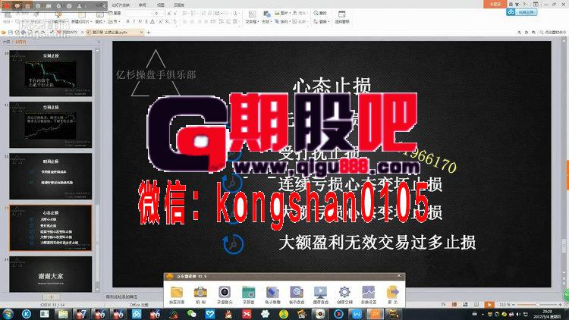This screenshot has height=320, width=569.
Task: Click the yellow exit arrow icon
Action: [393, 292]
